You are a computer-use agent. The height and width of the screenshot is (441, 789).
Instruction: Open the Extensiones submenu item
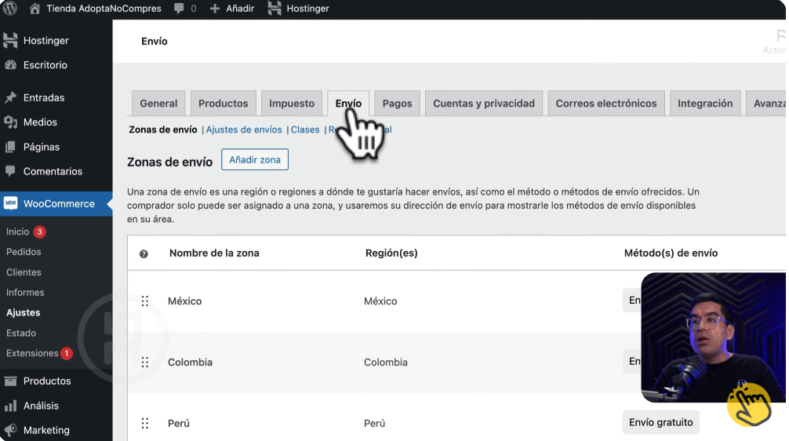point(32,353)
